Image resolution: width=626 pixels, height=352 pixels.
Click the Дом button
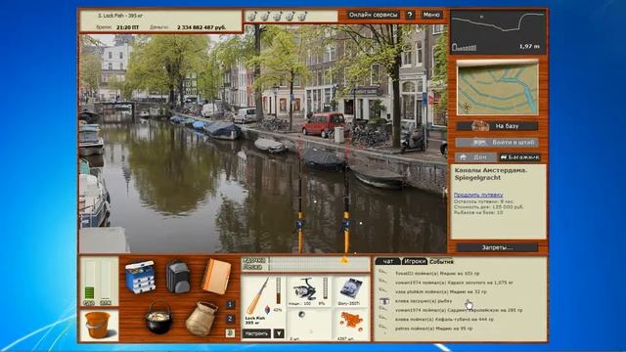click(x=475, y=157)
